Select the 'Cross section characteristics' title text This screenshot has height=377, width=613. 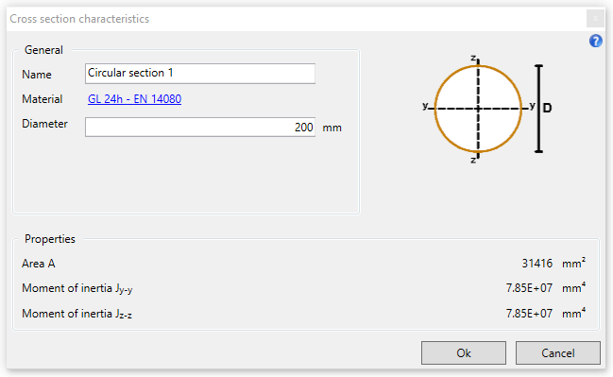(x=79, y=19)
